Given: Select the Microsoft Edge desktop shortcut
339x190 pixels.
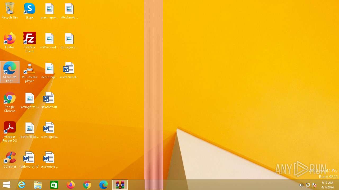Looking at the screenshot, I should pos(10,72).
